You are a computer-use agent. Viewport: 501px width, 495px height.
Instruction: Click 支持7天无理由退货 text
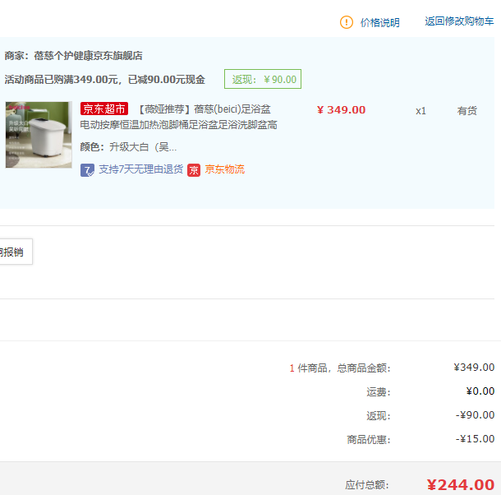click(140, 169)
